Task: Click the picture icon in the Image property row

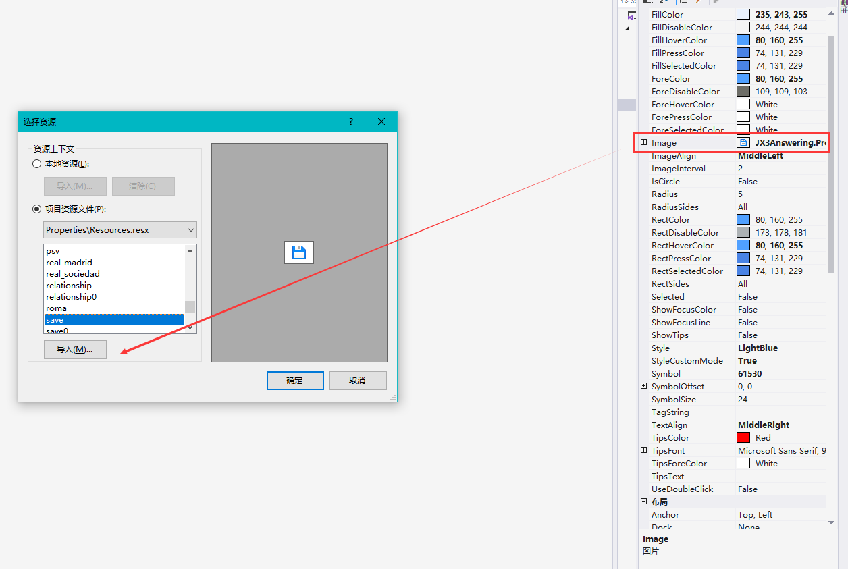Action: [x=744, y=142]
